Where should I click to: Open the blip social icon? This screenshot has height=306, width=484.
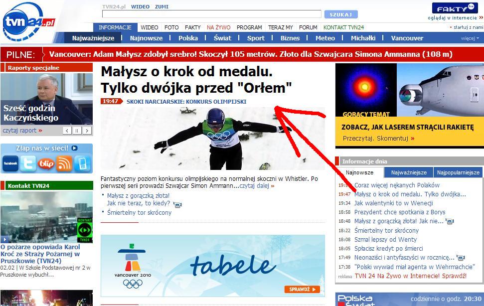[x=46, y=163]
